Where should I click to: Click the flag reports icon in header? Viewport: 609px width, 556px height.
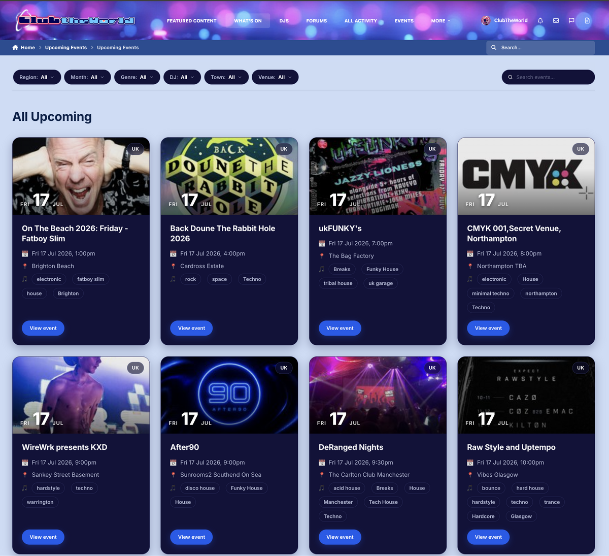click(x=571, y=21)
